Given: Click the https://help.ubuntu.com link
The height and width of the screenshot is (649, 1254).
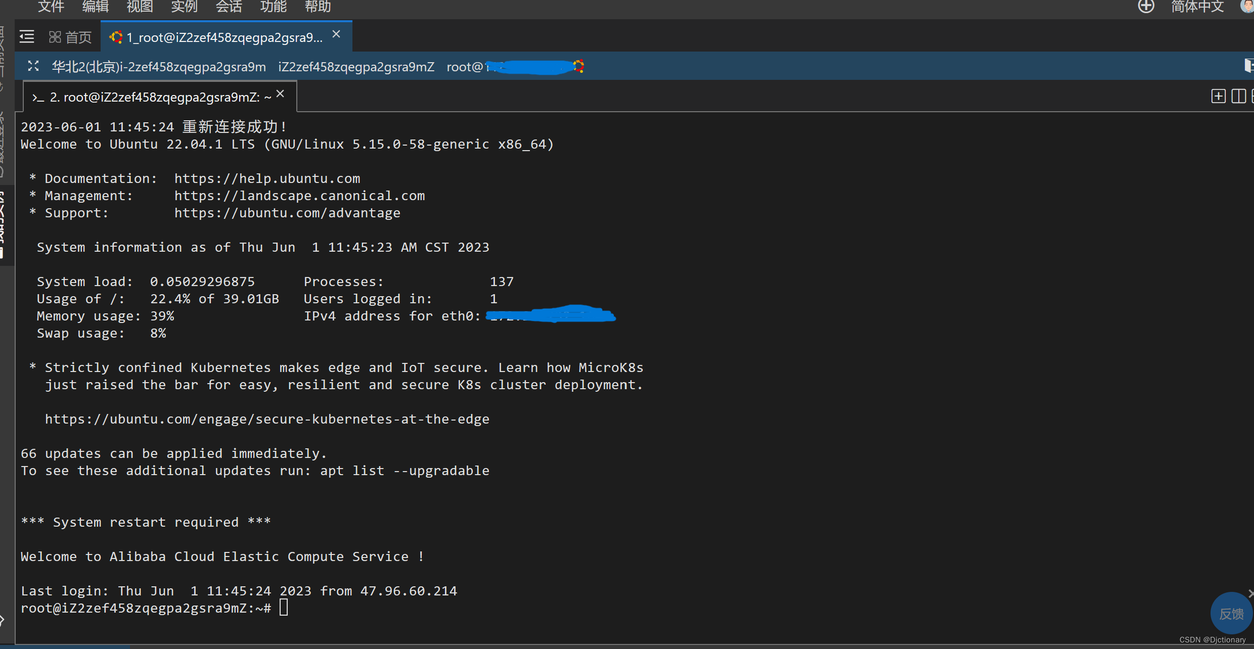Looking at the screenshot, I should click(267, 178).
